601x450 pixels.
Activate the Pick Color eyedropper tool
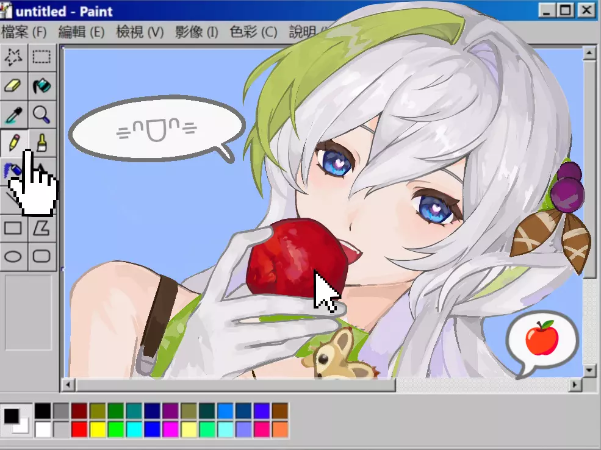click(x=14, y=114)
